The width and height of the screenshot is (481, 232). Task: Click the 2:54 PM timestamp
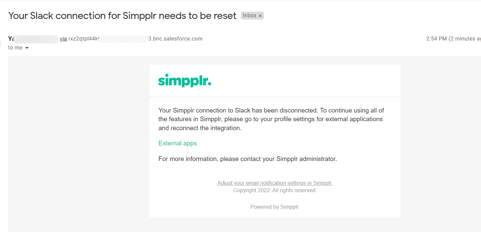436,39
